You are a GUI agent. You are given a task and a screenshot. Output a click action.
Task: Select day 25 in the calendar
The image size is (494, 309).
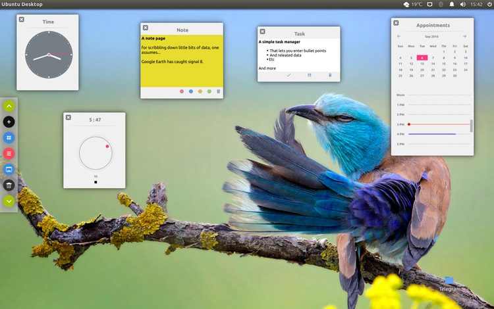click(400, 76)
